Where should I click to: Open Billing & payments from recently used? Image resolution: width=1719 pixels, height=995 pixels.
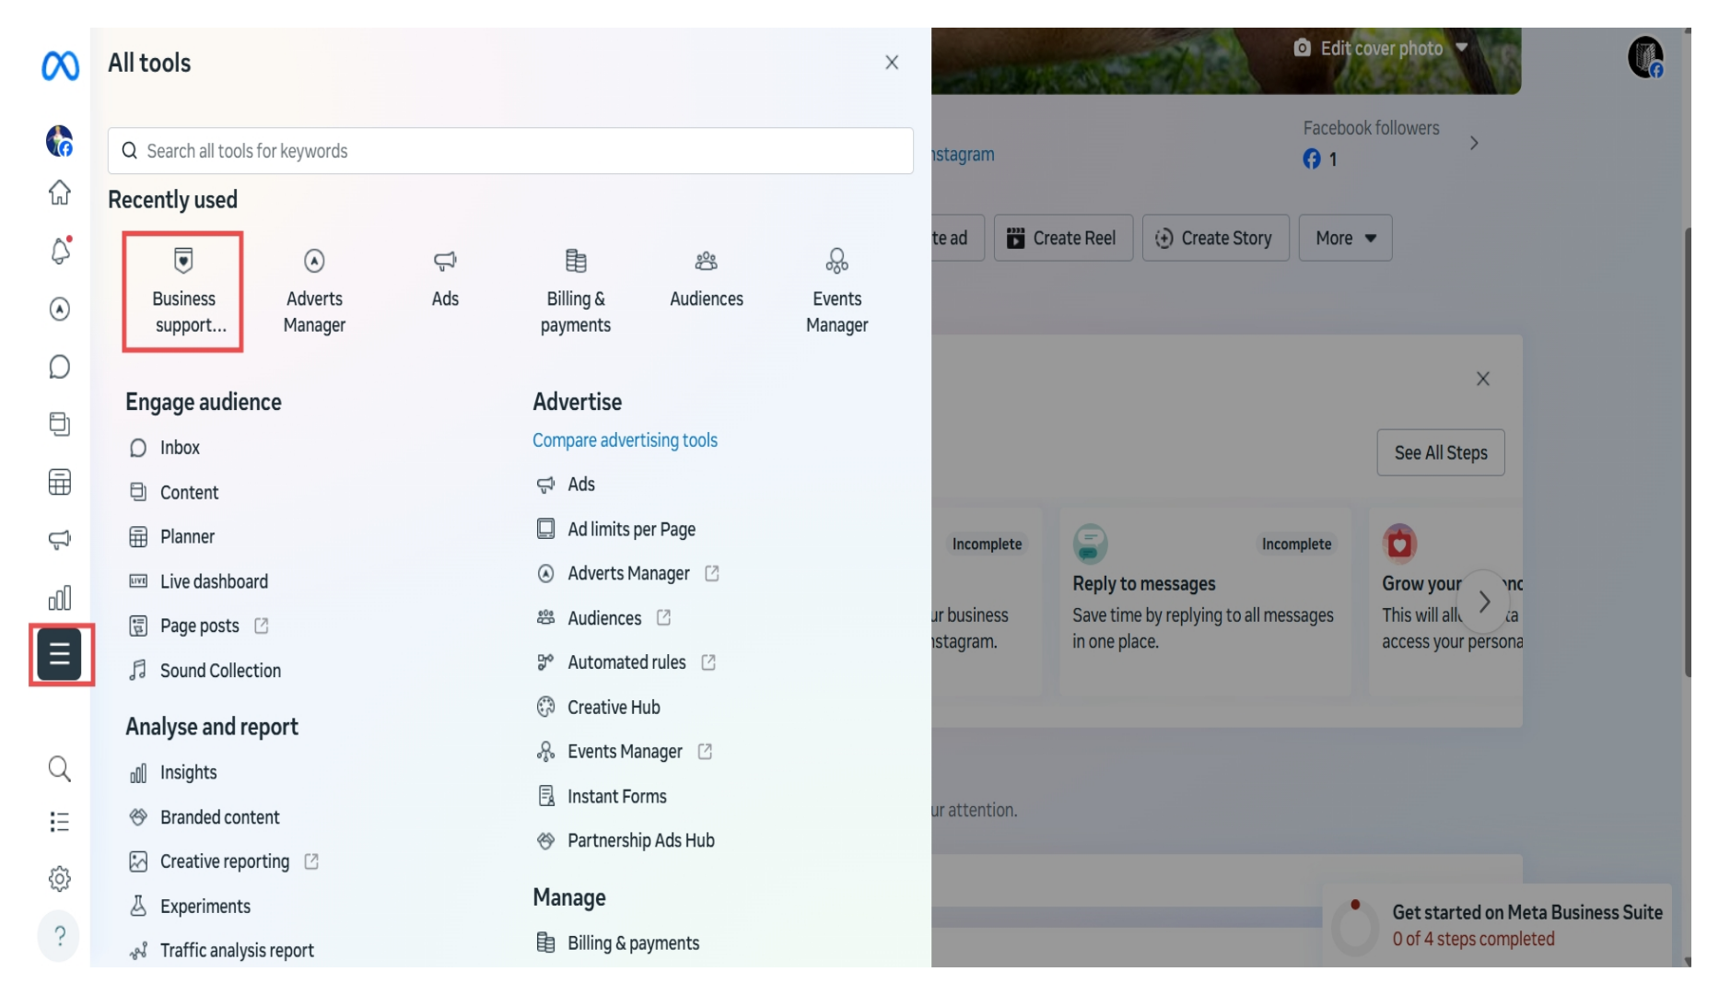point(576,292)
